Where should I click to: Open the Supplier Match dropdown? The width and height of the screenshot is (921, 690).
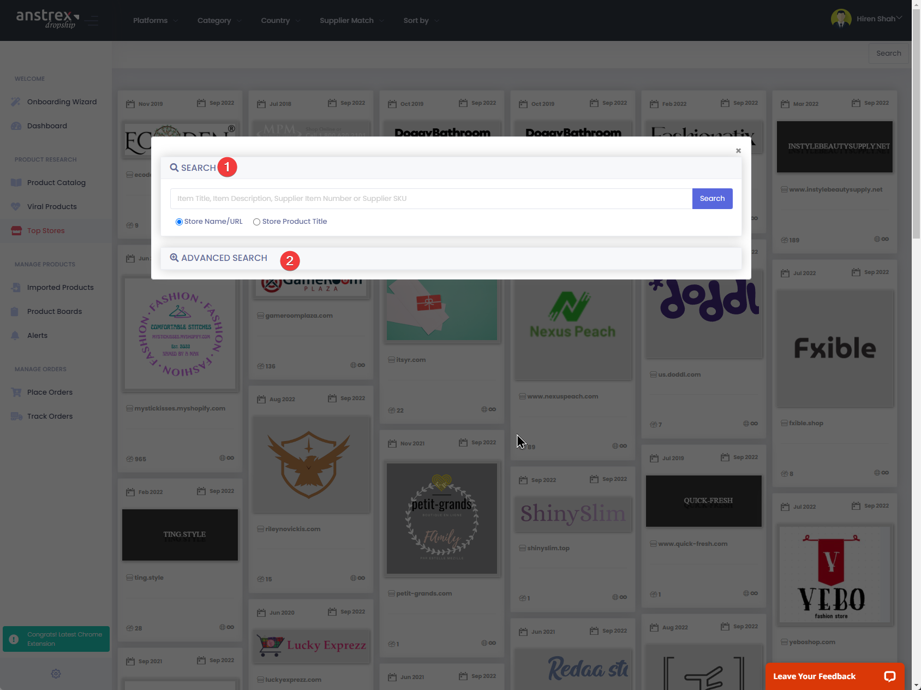352,21
